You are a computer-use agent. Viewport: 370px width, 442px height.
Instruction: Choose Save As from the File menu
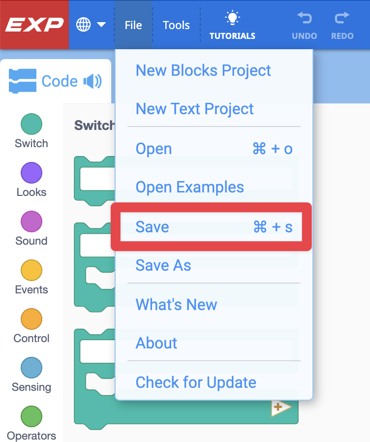[163, 265]
